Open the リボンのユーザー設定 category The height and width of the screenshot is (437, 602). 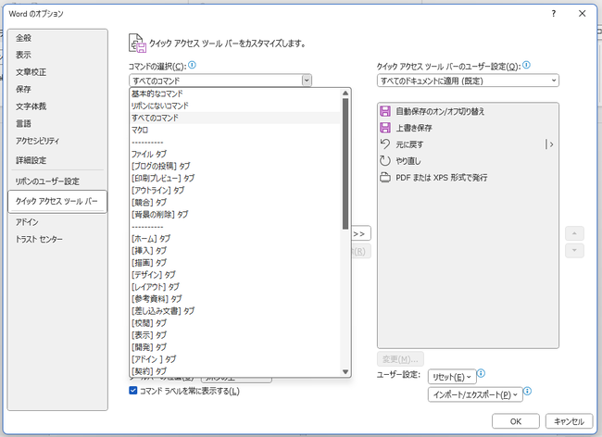(57, 181)
